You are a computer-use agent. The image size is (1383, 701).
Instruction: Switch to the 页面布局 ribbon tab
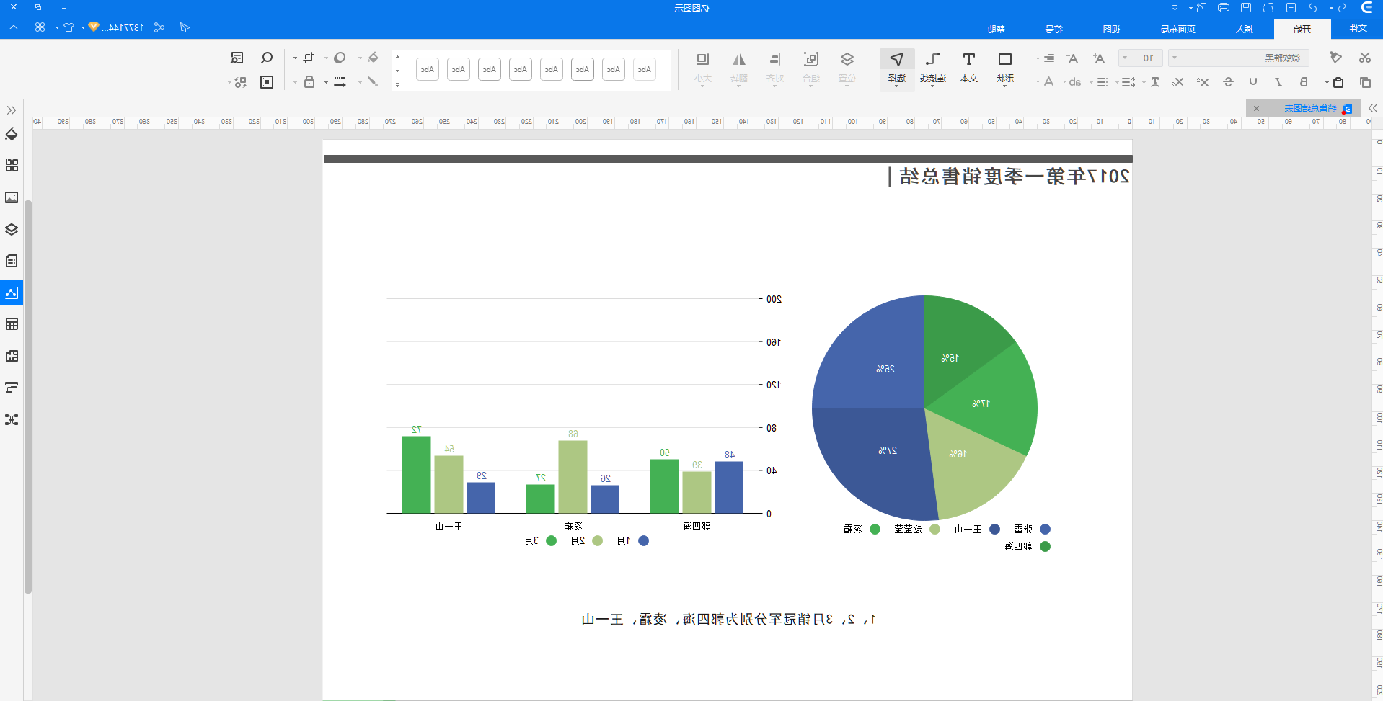tap(1178, 29)
